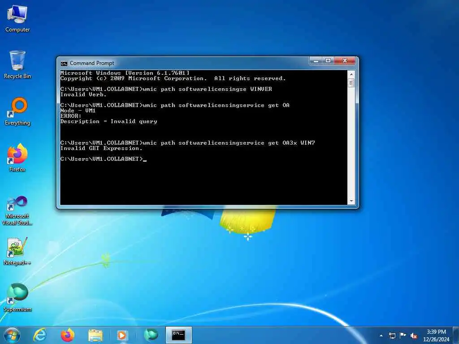459x344 pixels.
Task: Launch Internet Explorer from the taskbar
Action: tap(40, 335)
